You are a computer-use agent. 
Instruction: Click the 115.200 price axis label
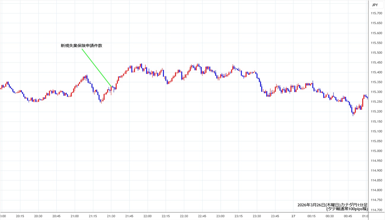376,112
